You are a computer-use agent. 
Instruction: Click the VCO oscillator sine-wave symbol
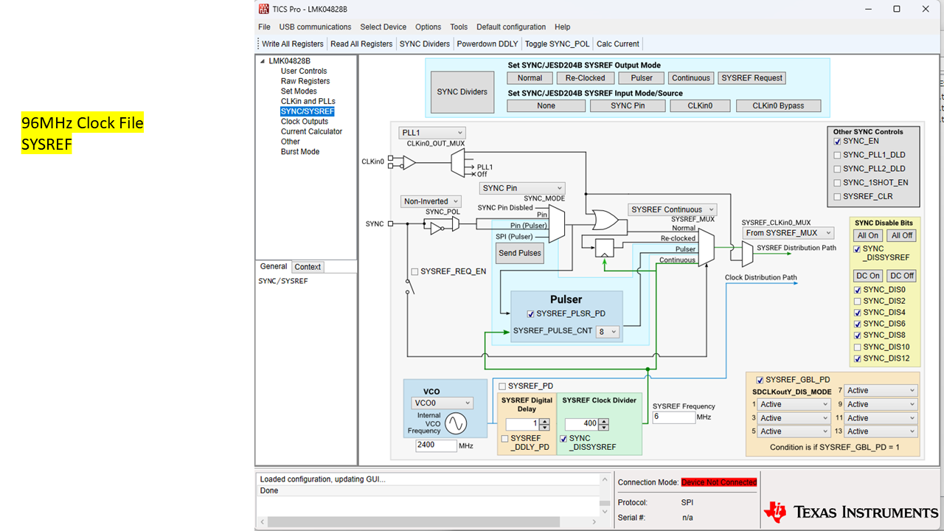click(x=455, y=423)
